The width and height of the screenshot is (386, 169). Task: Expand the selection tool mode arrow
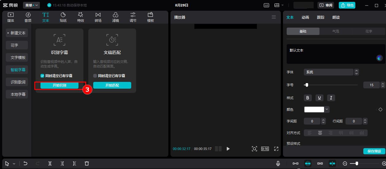click(x=14, y=164)
